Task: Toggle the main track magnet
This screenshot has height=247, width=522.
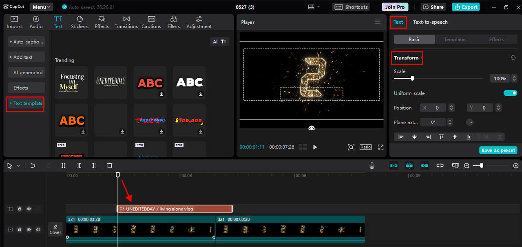Action: pos(394,165)
